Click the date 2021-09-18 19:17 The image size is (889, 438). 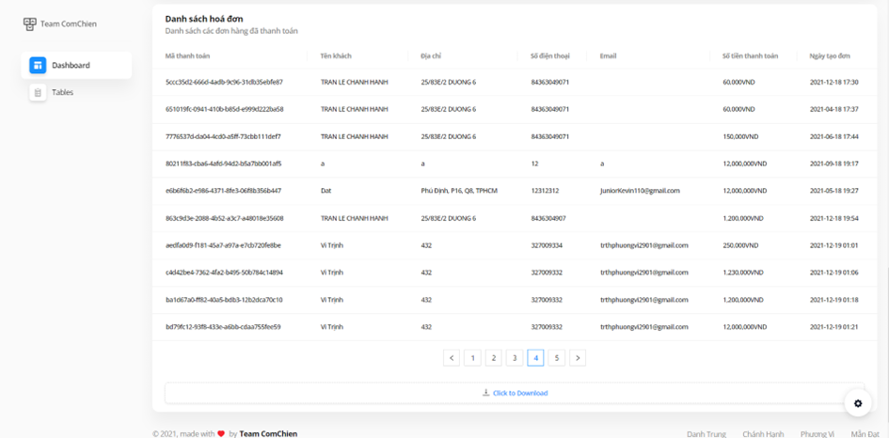[834, 164]
